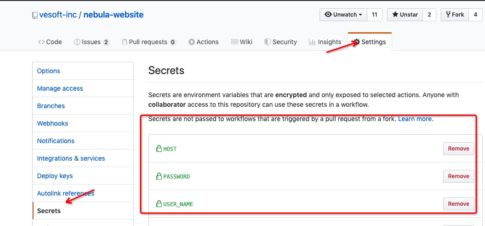Switch to the Pull requests tab
This screenshot has height=226, width=485.
[148, 42]
